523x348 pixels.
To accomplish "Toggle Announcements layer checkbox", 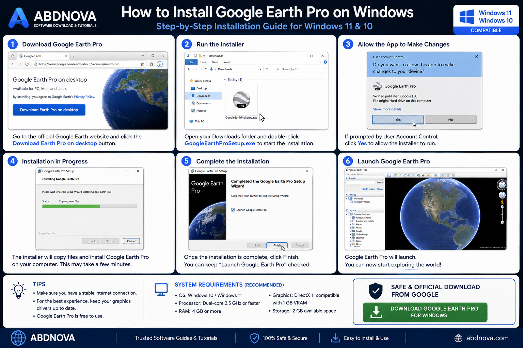I will [351, 217].
